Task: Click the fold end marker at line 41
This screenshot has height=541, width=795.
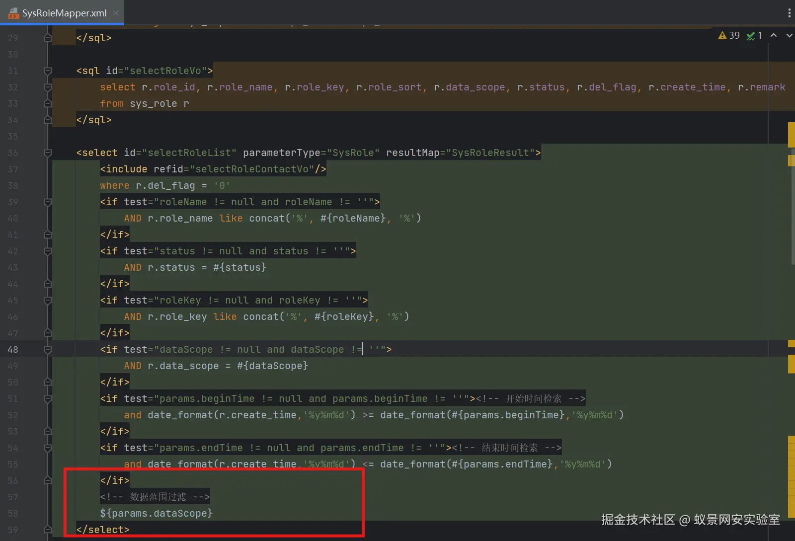Action: tap(48, 234)
